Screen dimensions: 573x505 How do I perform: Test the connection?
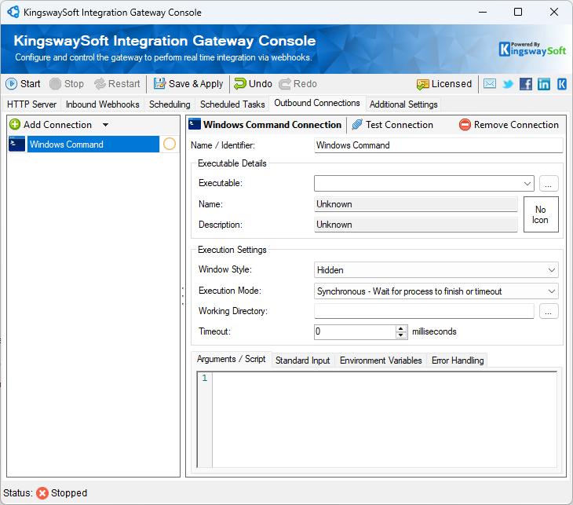(x=392, y=125)
